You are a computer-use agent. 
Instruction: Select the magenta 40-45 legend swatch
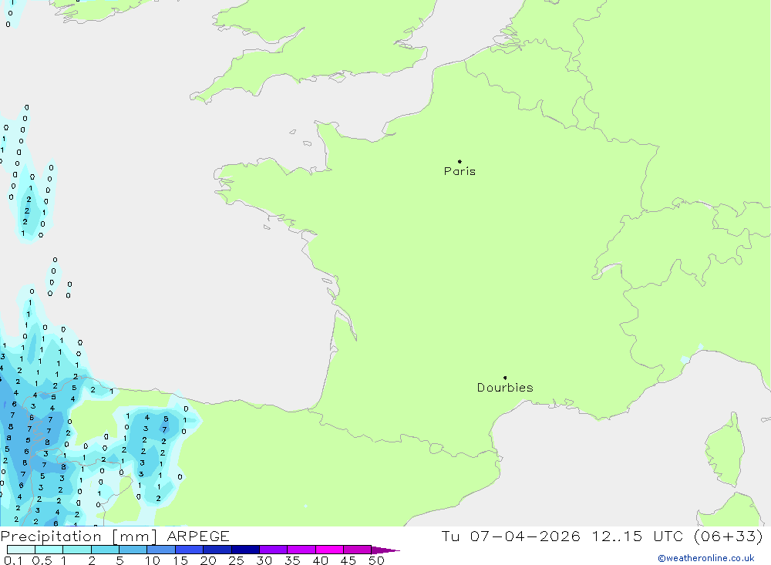point(329,550)
